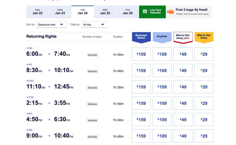Click the Wanna Get Away Plus header
The height and width of the screenshot is (145, 236).
click(x=183, y=37)
